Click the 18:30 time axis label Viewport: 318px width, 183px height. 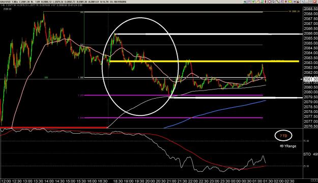coord(118,181)
